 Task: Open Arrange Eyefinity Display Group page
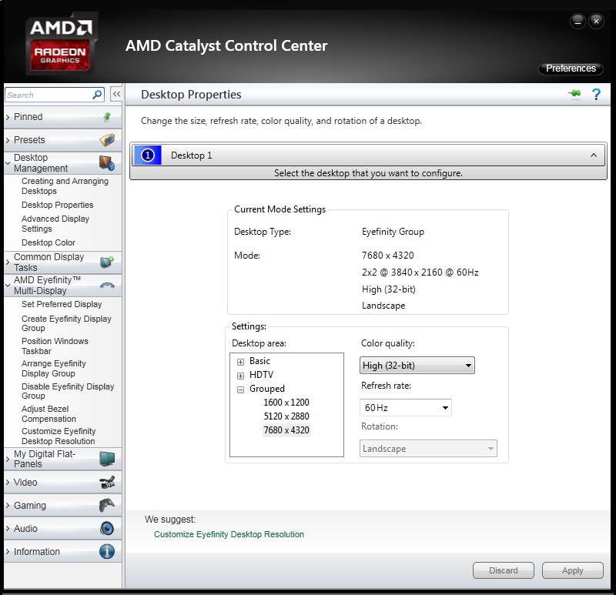54,369
